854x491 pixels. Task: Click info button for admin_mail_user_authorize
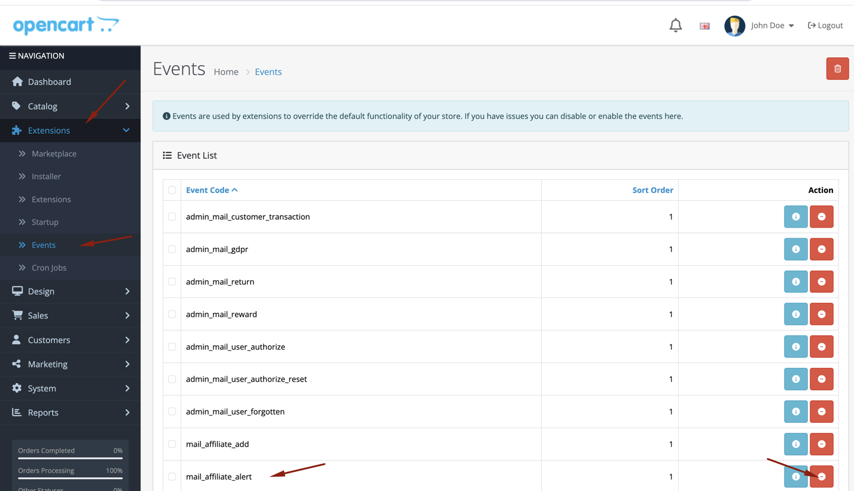(x=795, y=346)
